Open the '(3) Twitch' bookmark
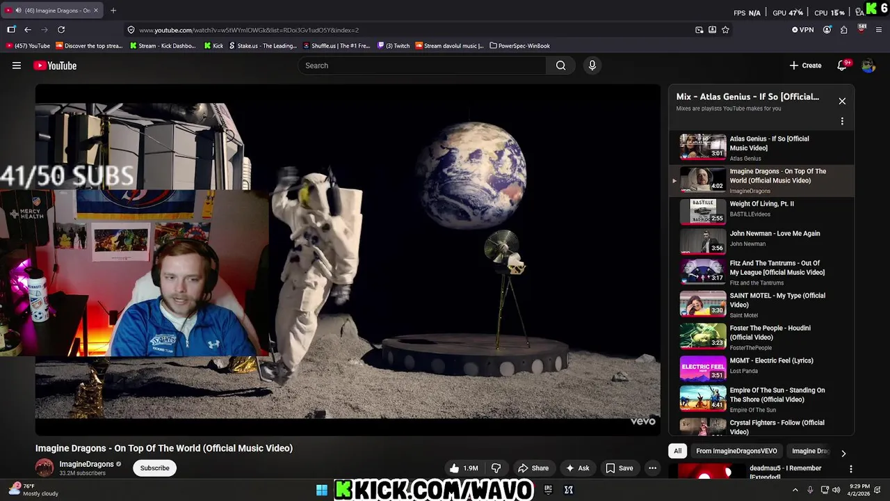 (394, 46)
